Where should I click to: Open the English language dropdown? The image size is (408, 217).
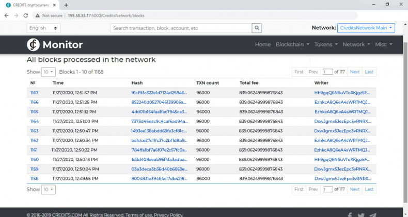point(43,28)
